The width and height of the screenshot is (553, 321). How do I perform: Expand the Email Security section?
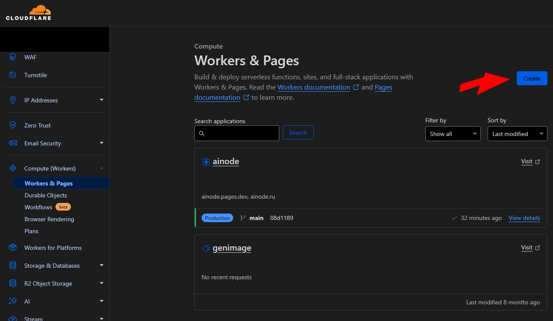coord(101,143)
